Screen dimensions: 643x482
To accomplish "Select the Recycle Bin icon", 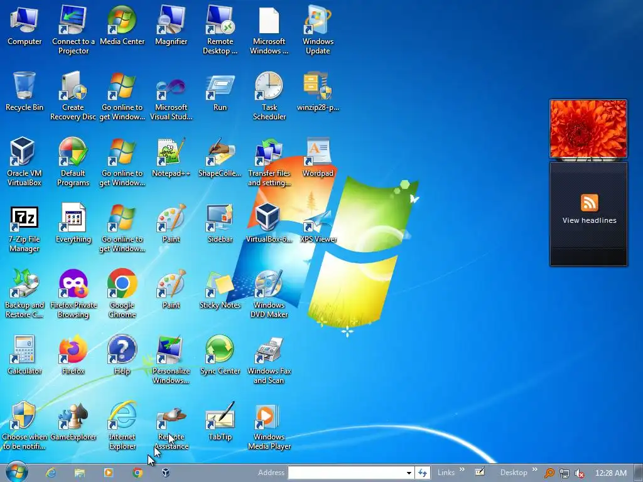I will point(24,92).
